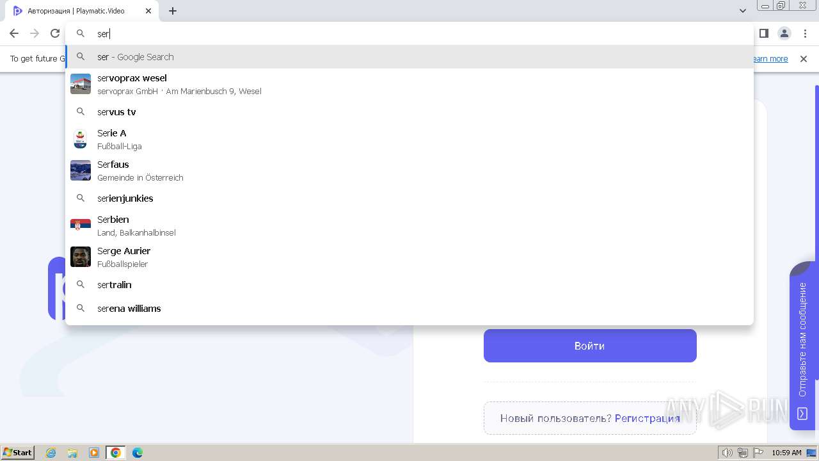Open the tab search chevron dropdown

pos(743,11)
